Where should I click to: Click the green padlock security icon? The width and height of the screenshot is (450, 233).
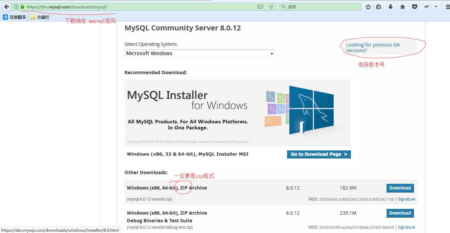point(22,7)
